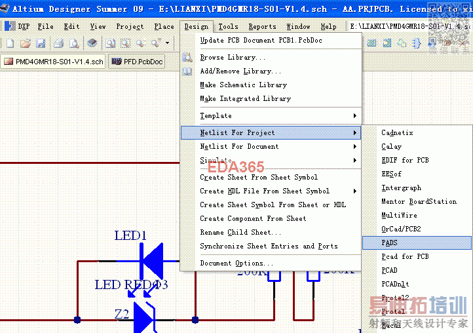
Task: Click the Zoom Area dashed-box icon
Action: tap(126, 43)
